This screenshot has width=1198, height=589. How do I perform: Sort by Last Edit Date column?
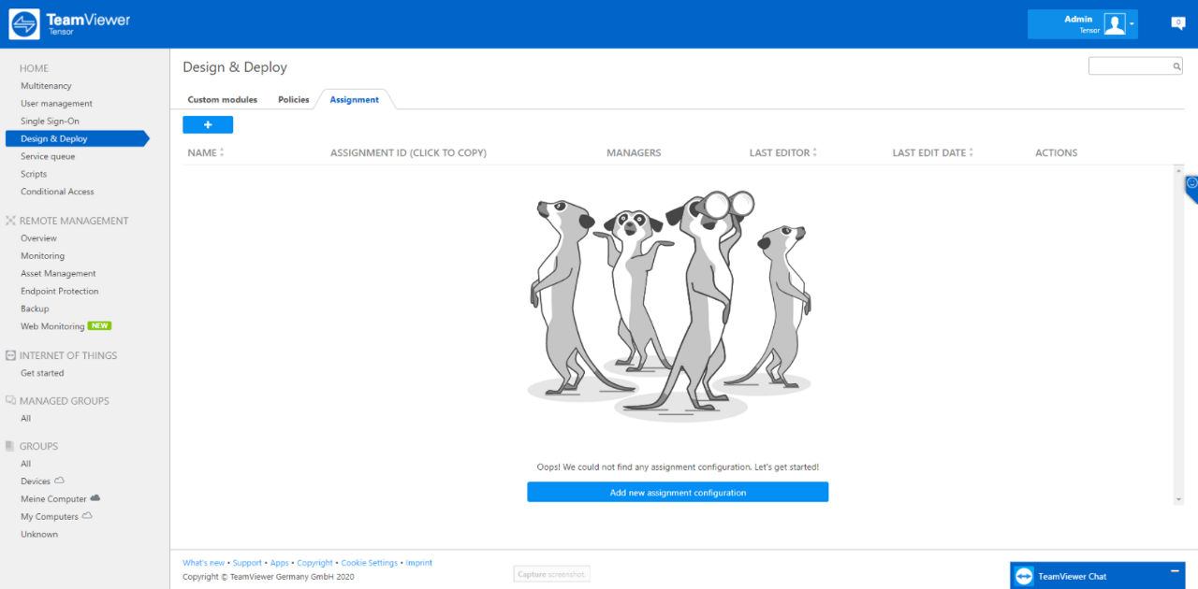(x=933, y=152)
